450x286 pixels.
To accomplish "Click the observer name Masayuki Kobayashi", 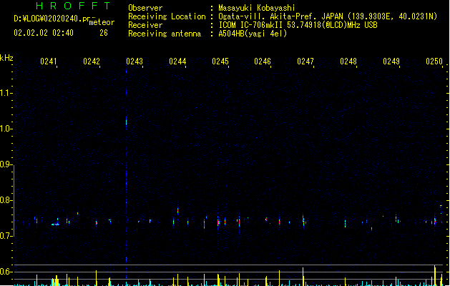I will pyautogui.click(x=257, y=8).
